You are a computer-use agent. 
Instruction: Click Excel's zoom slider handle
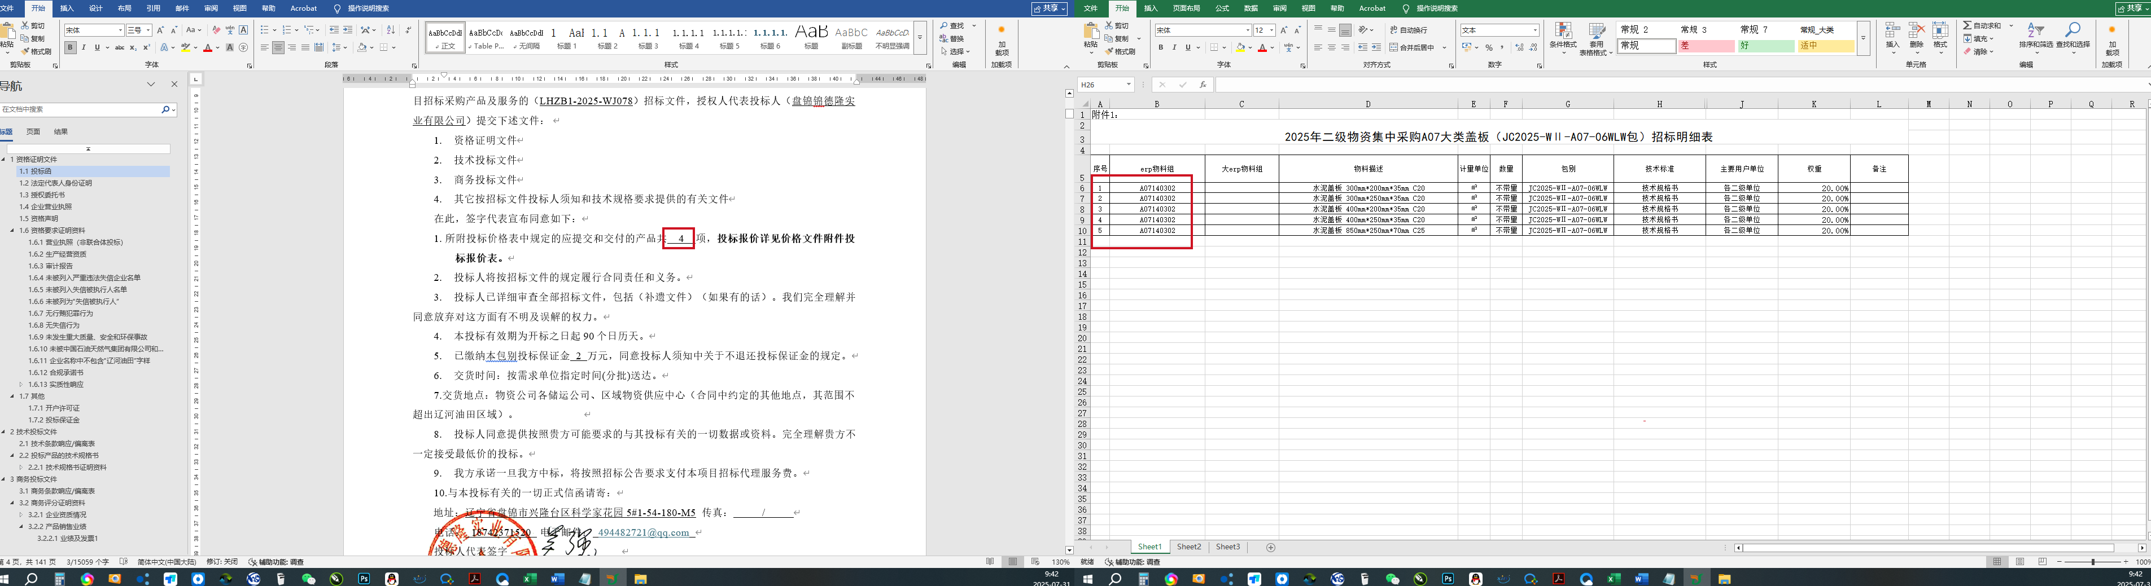pyautogui.click(x=2093, y=562)
